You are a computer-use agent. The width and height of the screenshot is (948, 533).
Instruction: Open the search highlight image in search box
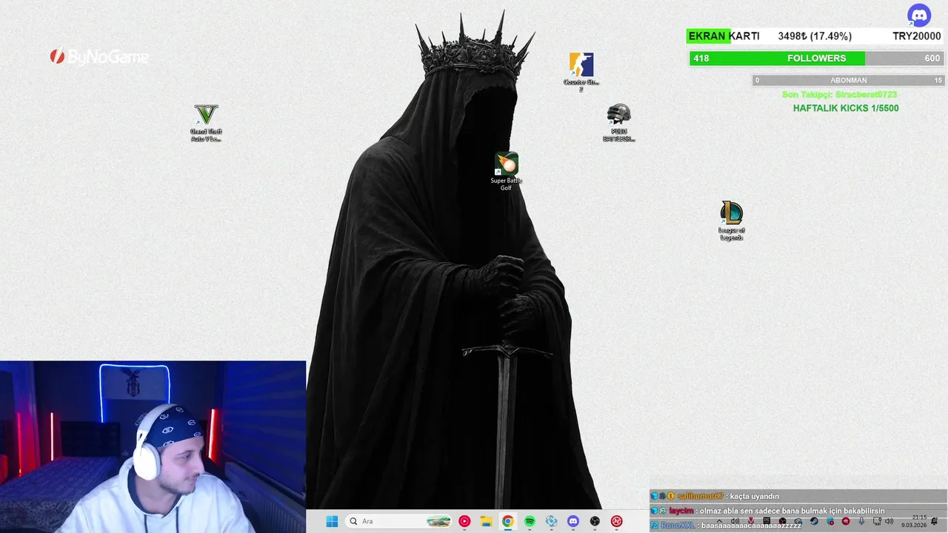[x=438, y=521]
